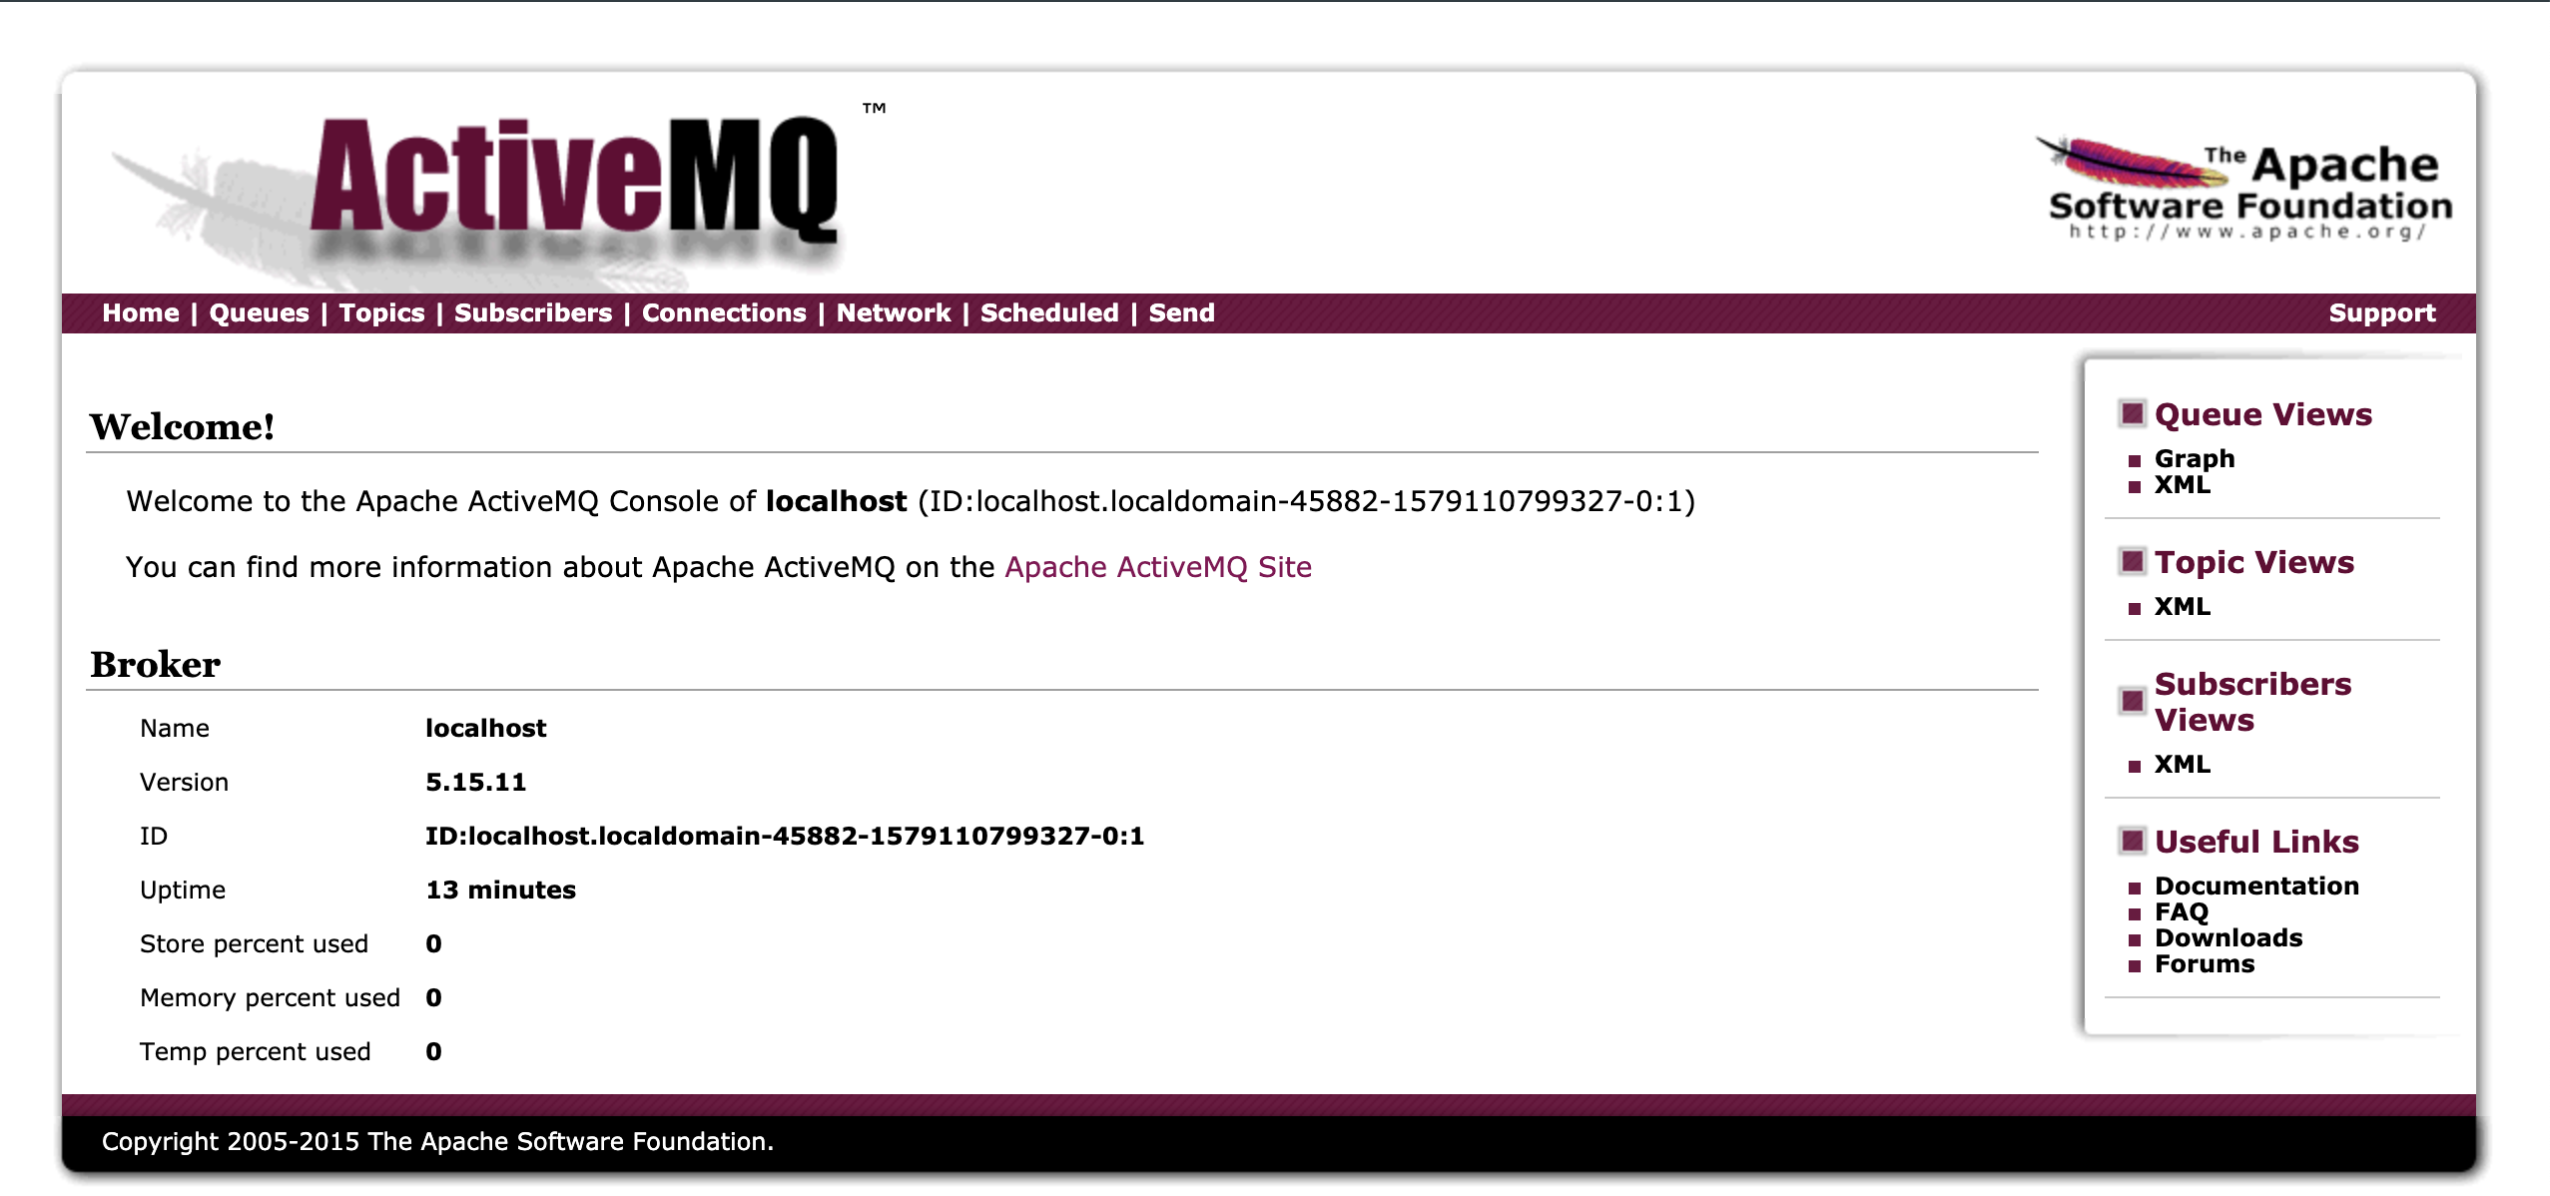Click the square icon beside Useful Links
Viewport: 2550px width, 1196px height.
click(x=2132, y=841)
